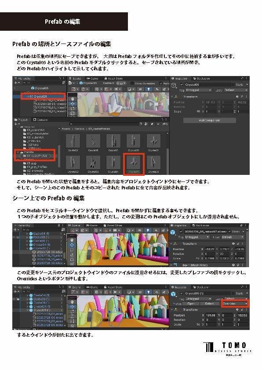The image size is (262, 370).
Task: Toggle the active checkbox beside Crystal05 in the top Inspector
Action: pyautogui.click(x=182, y=84)
